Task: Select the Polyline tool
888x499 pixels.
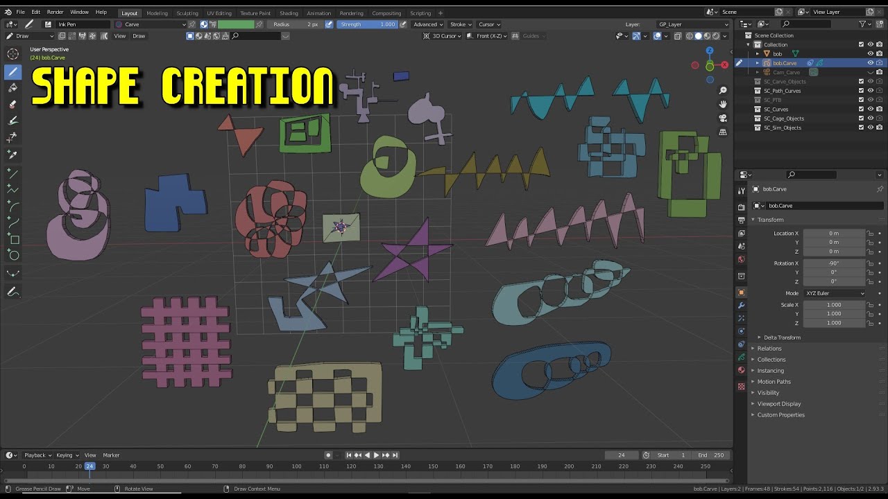Action: tap(13, 190)
